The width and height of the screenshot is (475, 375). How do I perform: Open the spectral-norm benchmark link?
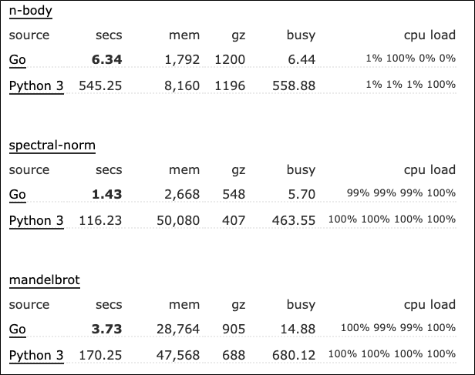pyautogui.click(x=52, y=146)
